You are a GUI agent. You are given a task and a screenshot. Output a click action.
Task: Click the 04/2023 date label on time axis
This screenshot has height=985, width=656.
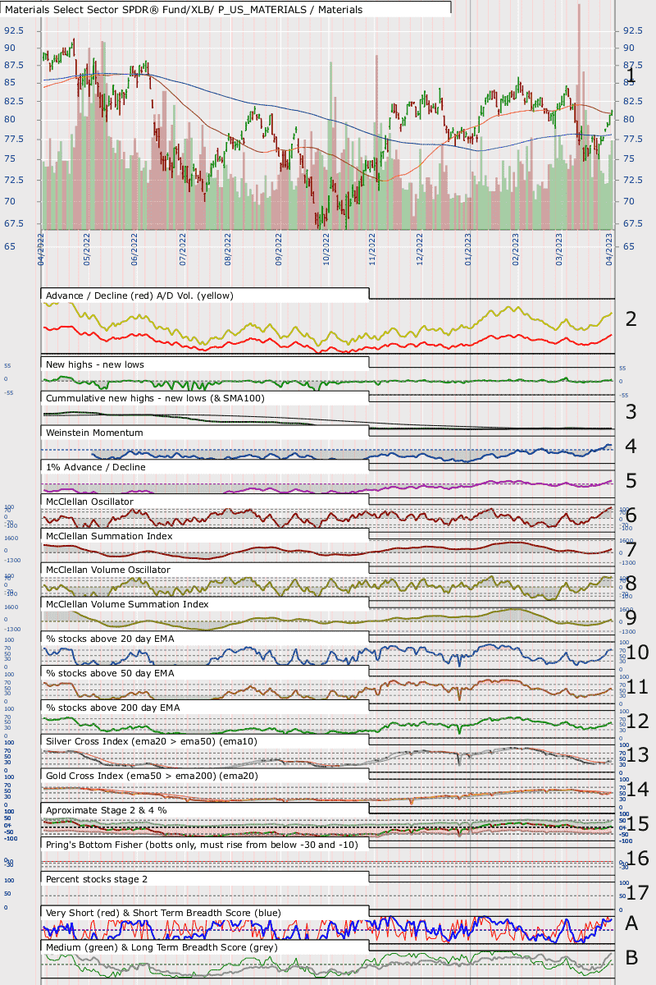[x=609, y=246]
